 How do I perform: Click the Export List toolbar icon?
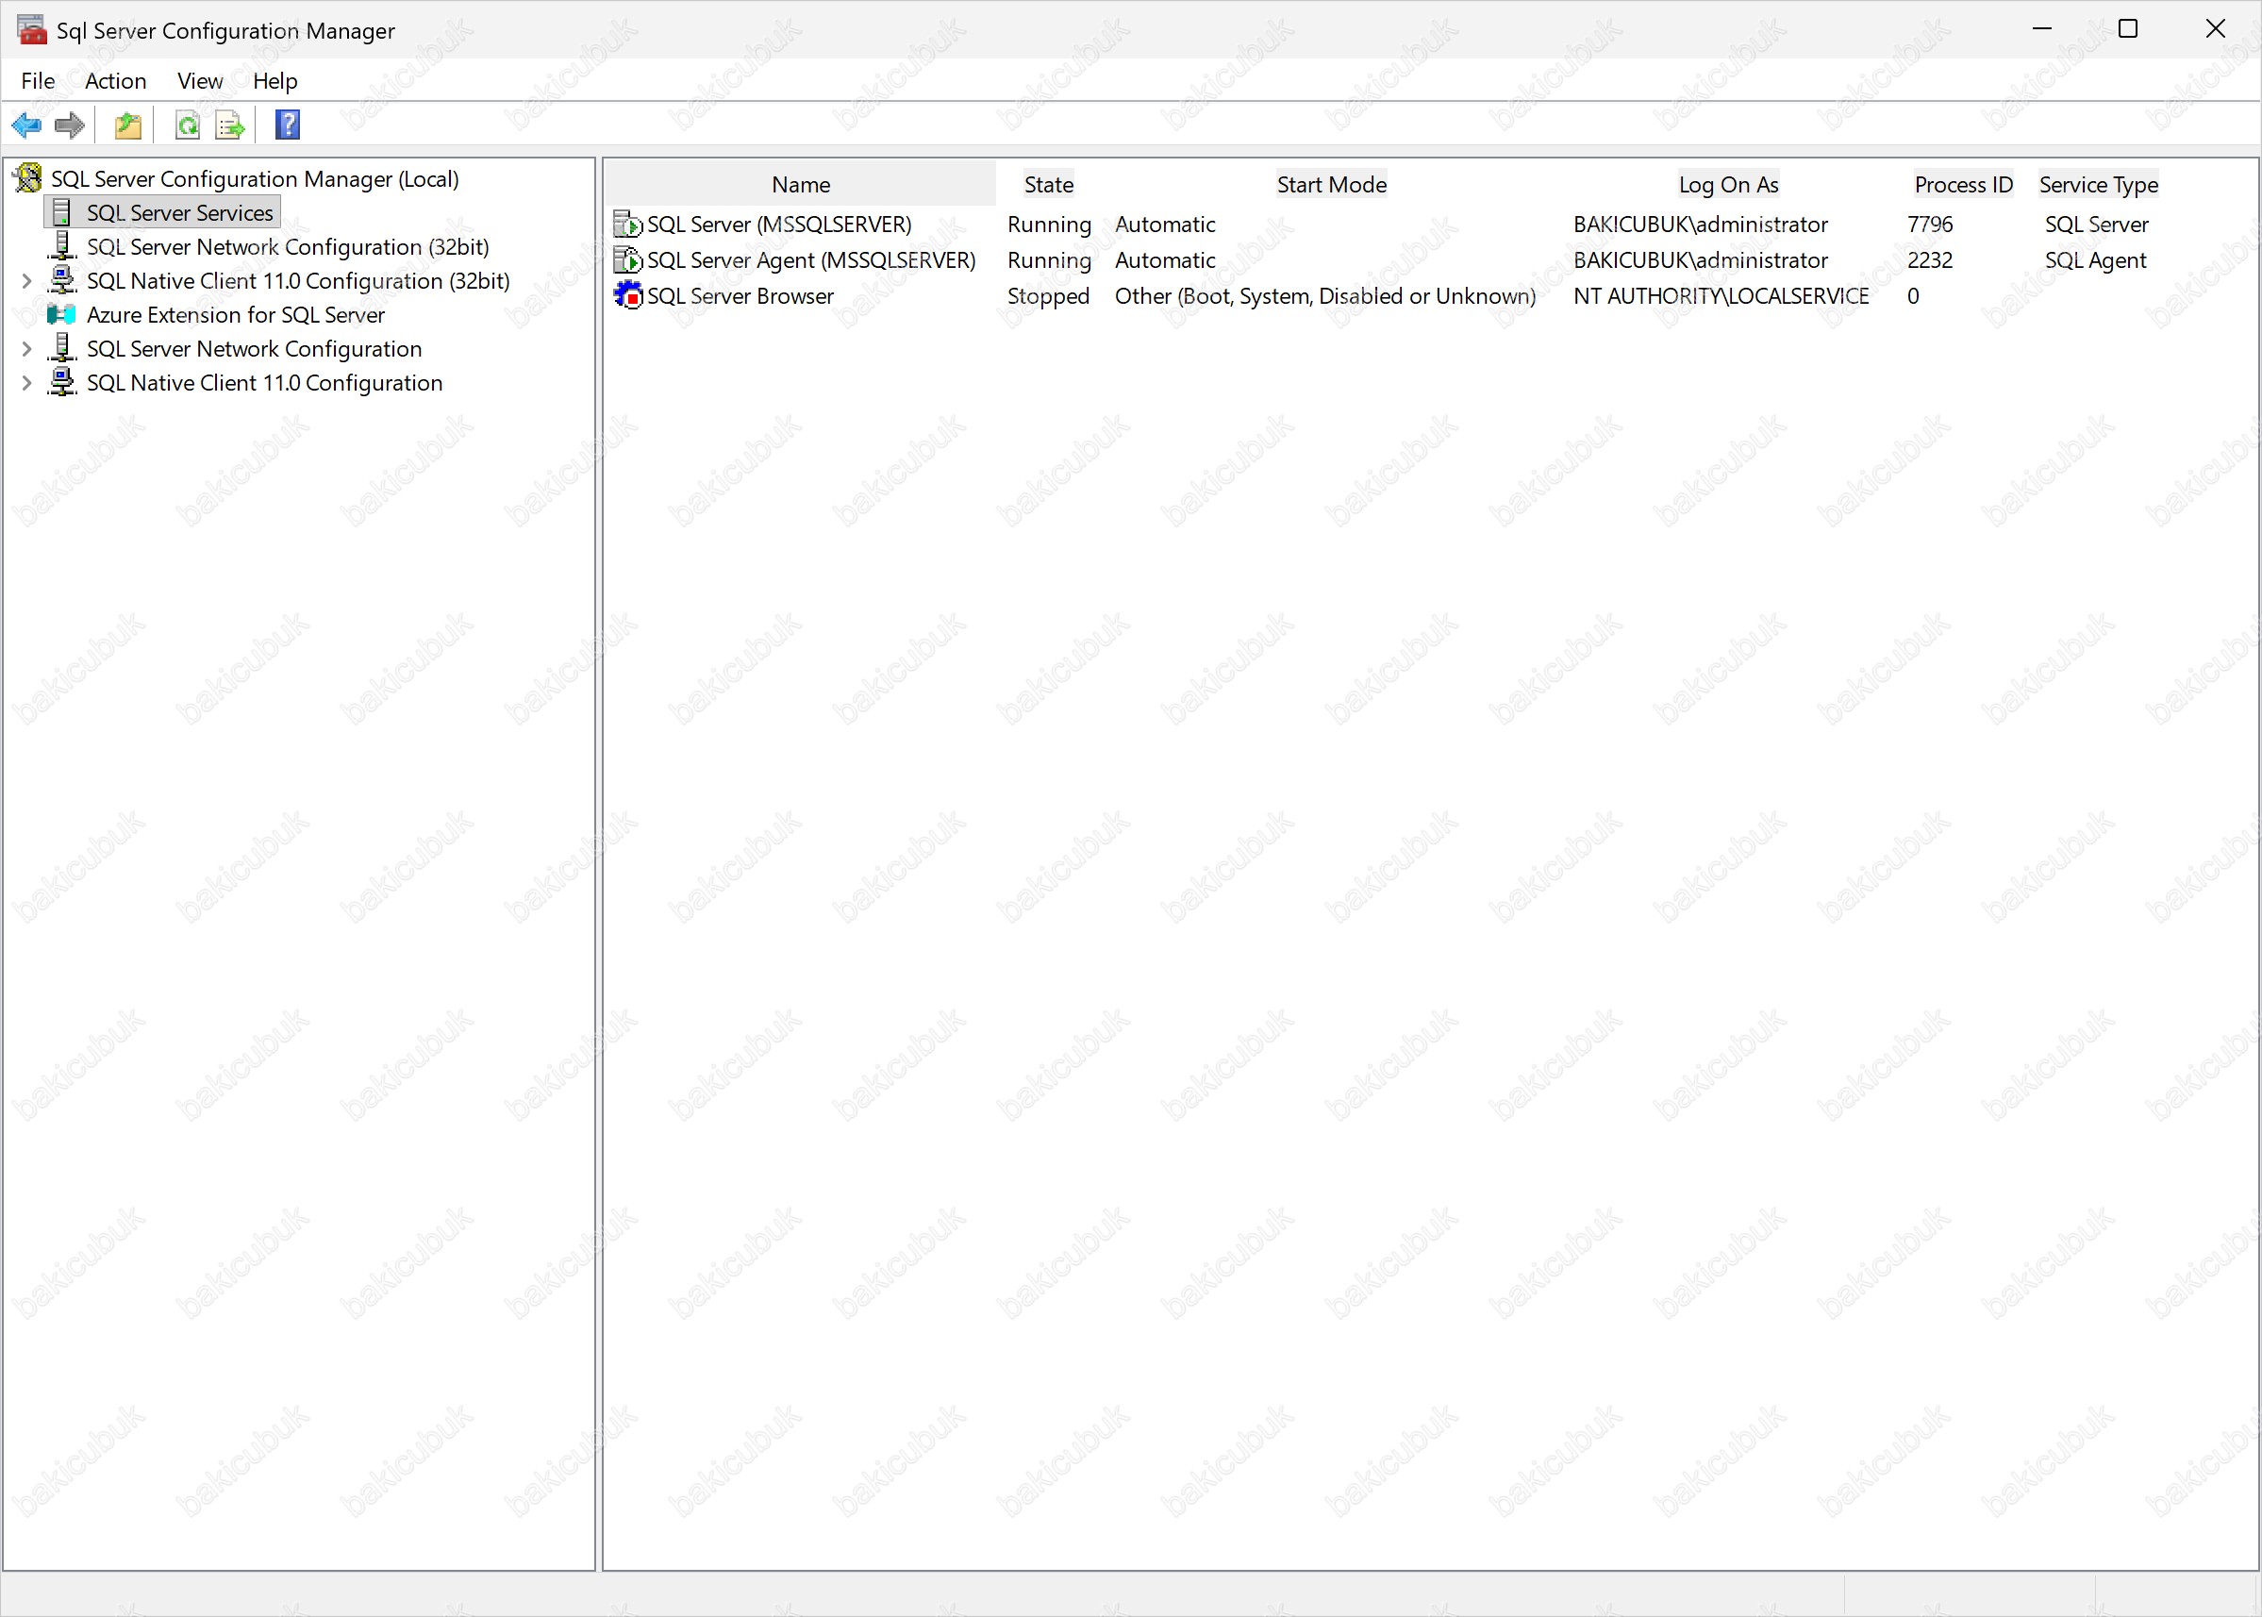[230, 125]
